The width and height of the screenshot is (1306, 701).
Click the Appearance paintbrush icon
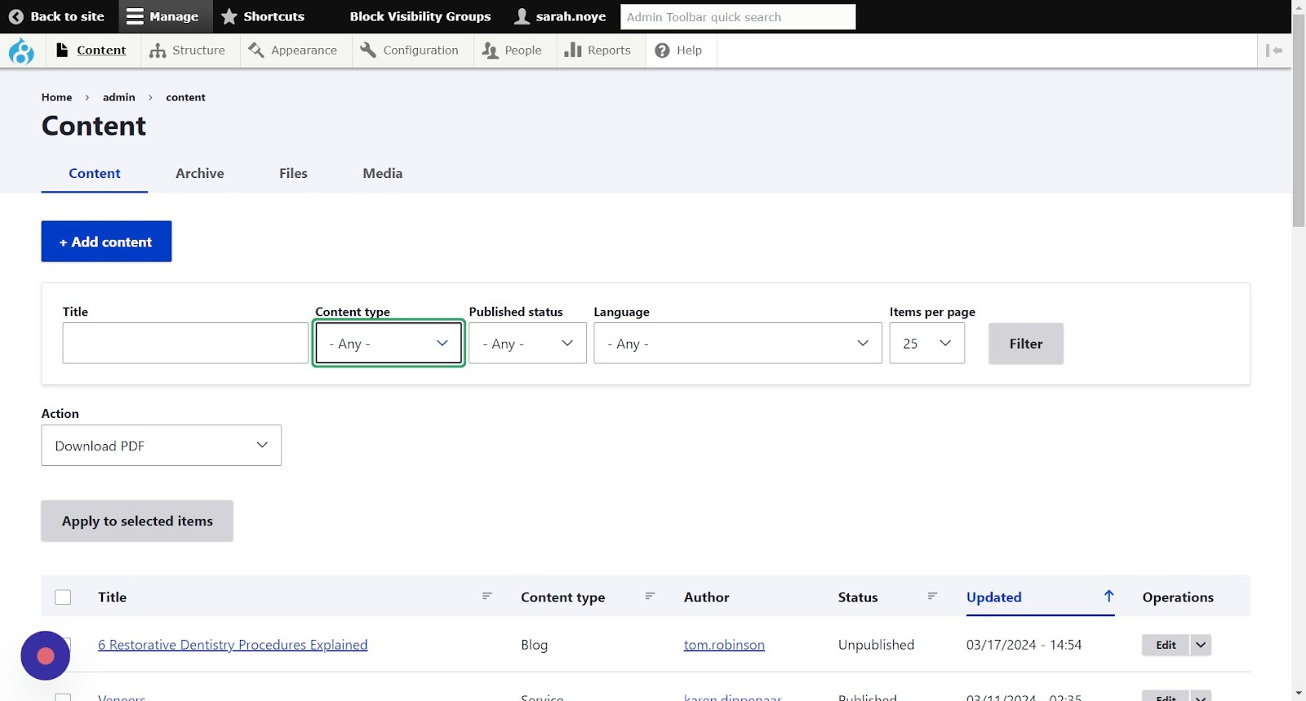[x=255, y=51]
